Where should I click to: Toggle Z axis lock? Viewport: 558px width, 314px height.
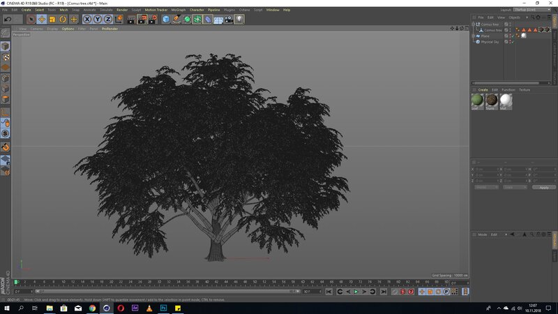pos(108,20)
